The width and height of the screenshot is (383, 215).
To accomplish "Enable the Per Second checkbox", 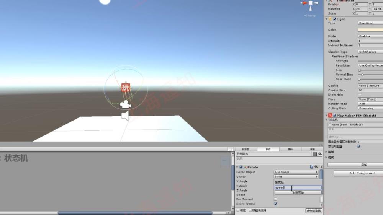I will click(x=275, y=199).
